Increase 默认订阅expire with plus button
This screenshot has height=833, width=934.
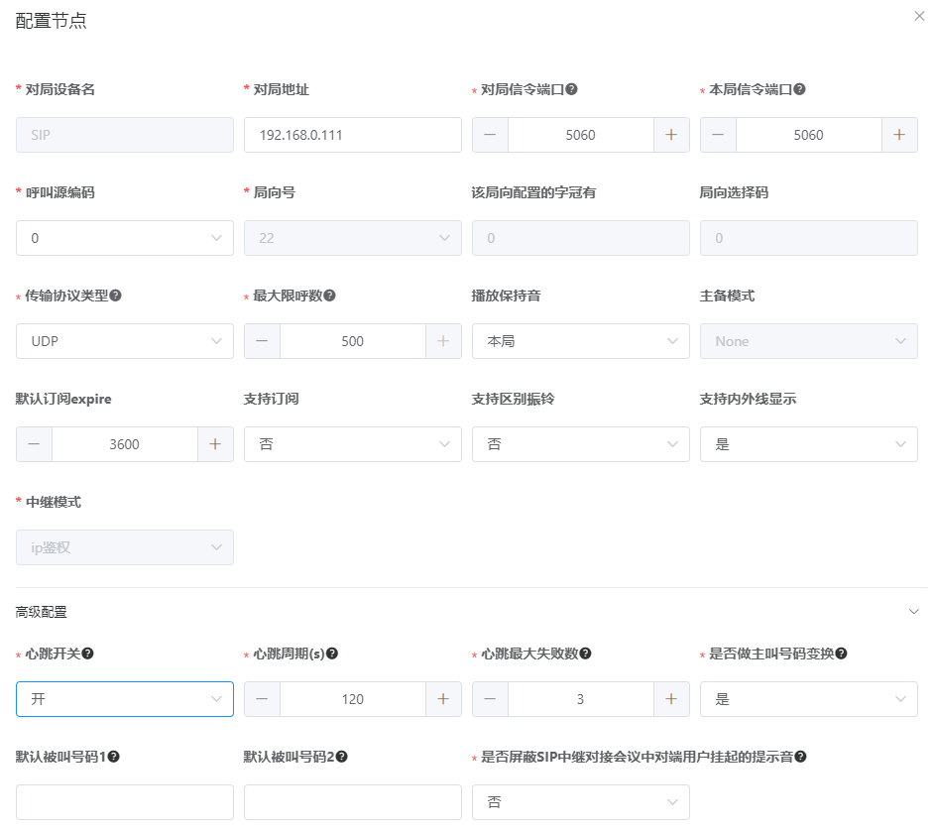[215, 444]
